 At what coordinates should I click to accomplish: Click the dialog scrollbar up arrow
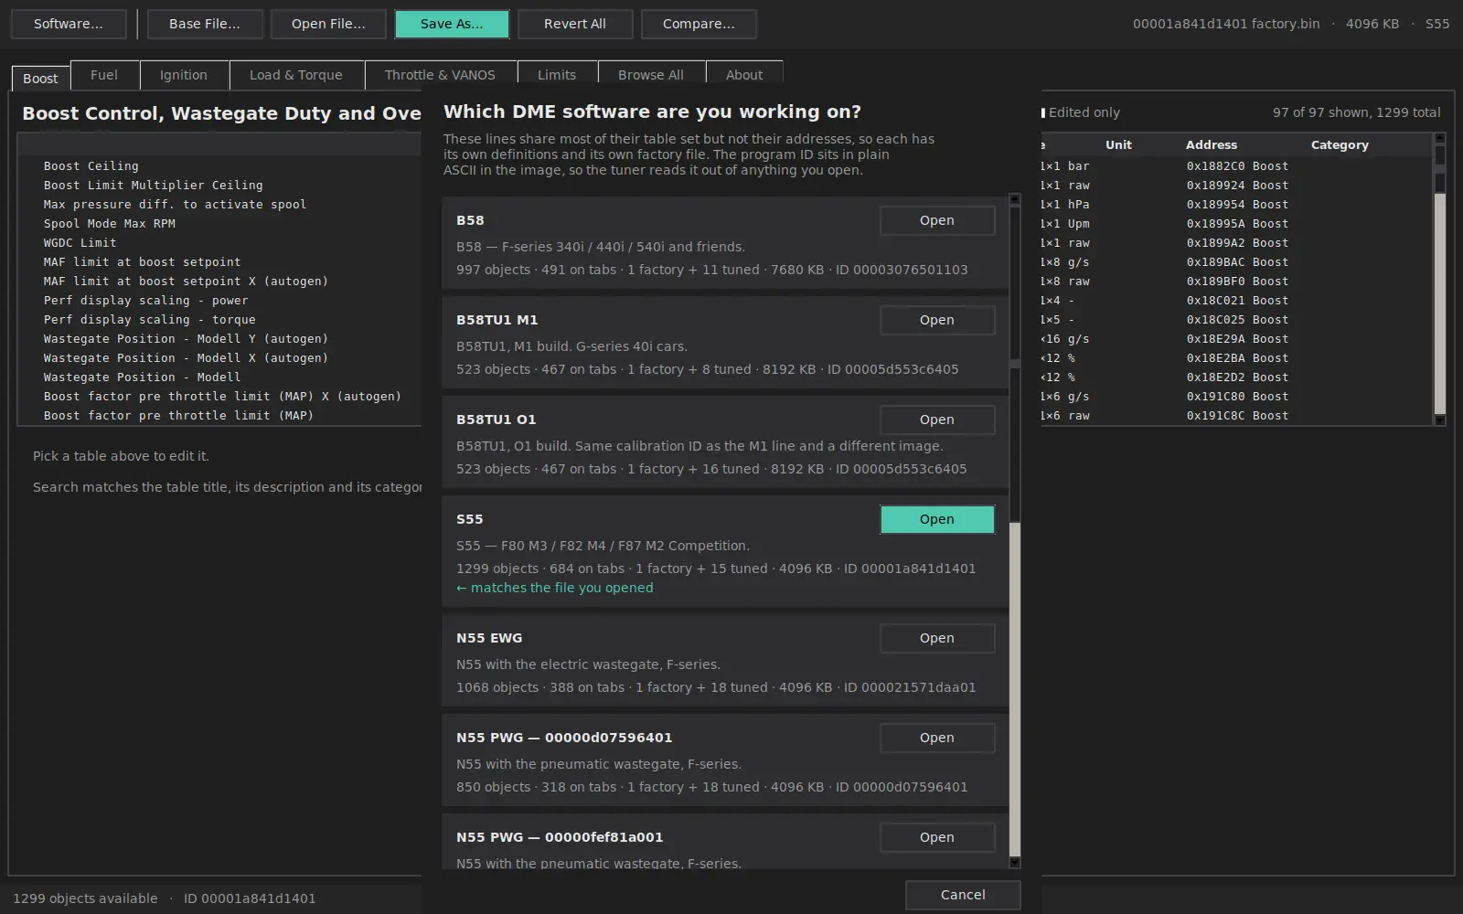pos(1014,198)
